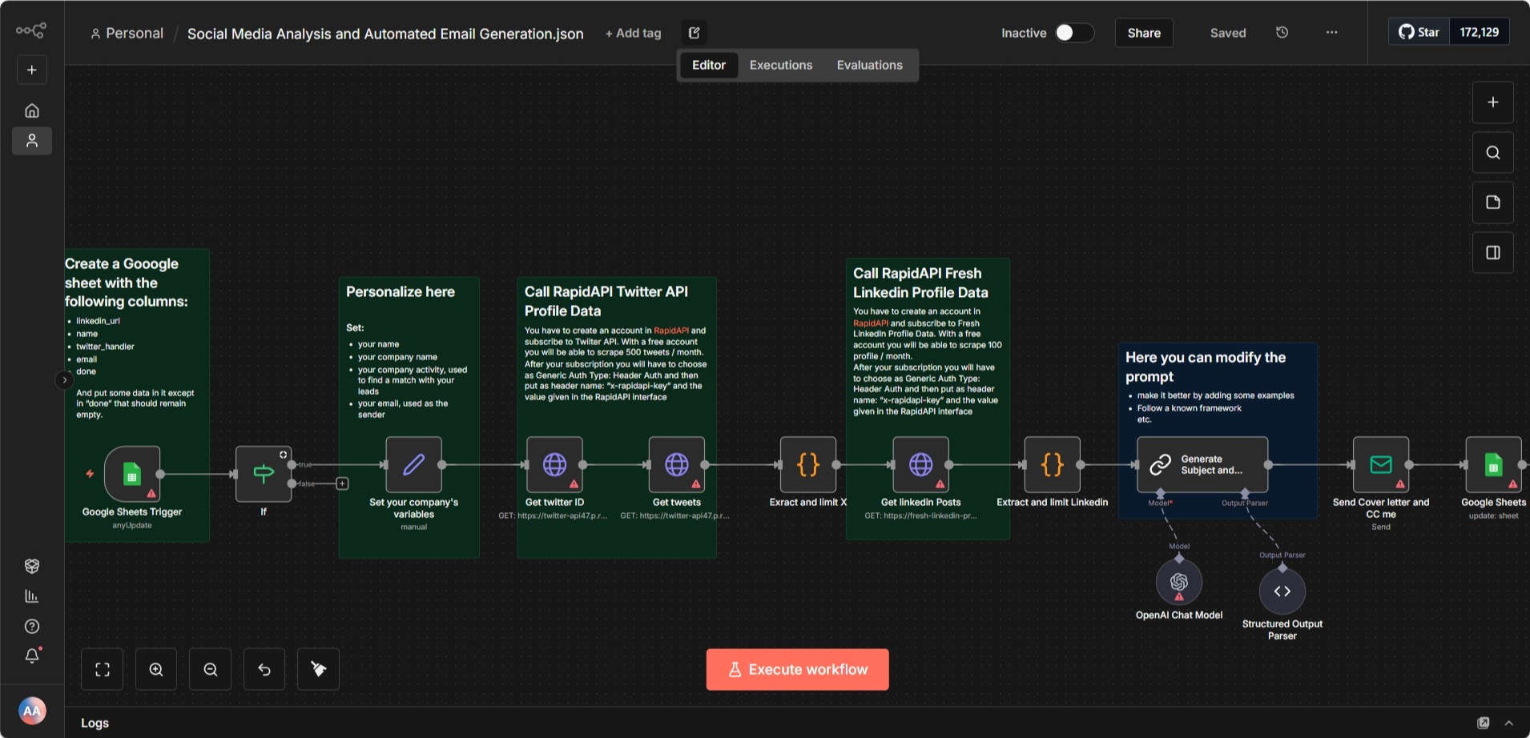Click the Add tag link
This screenshot has width=1530, height=738.
633,33
